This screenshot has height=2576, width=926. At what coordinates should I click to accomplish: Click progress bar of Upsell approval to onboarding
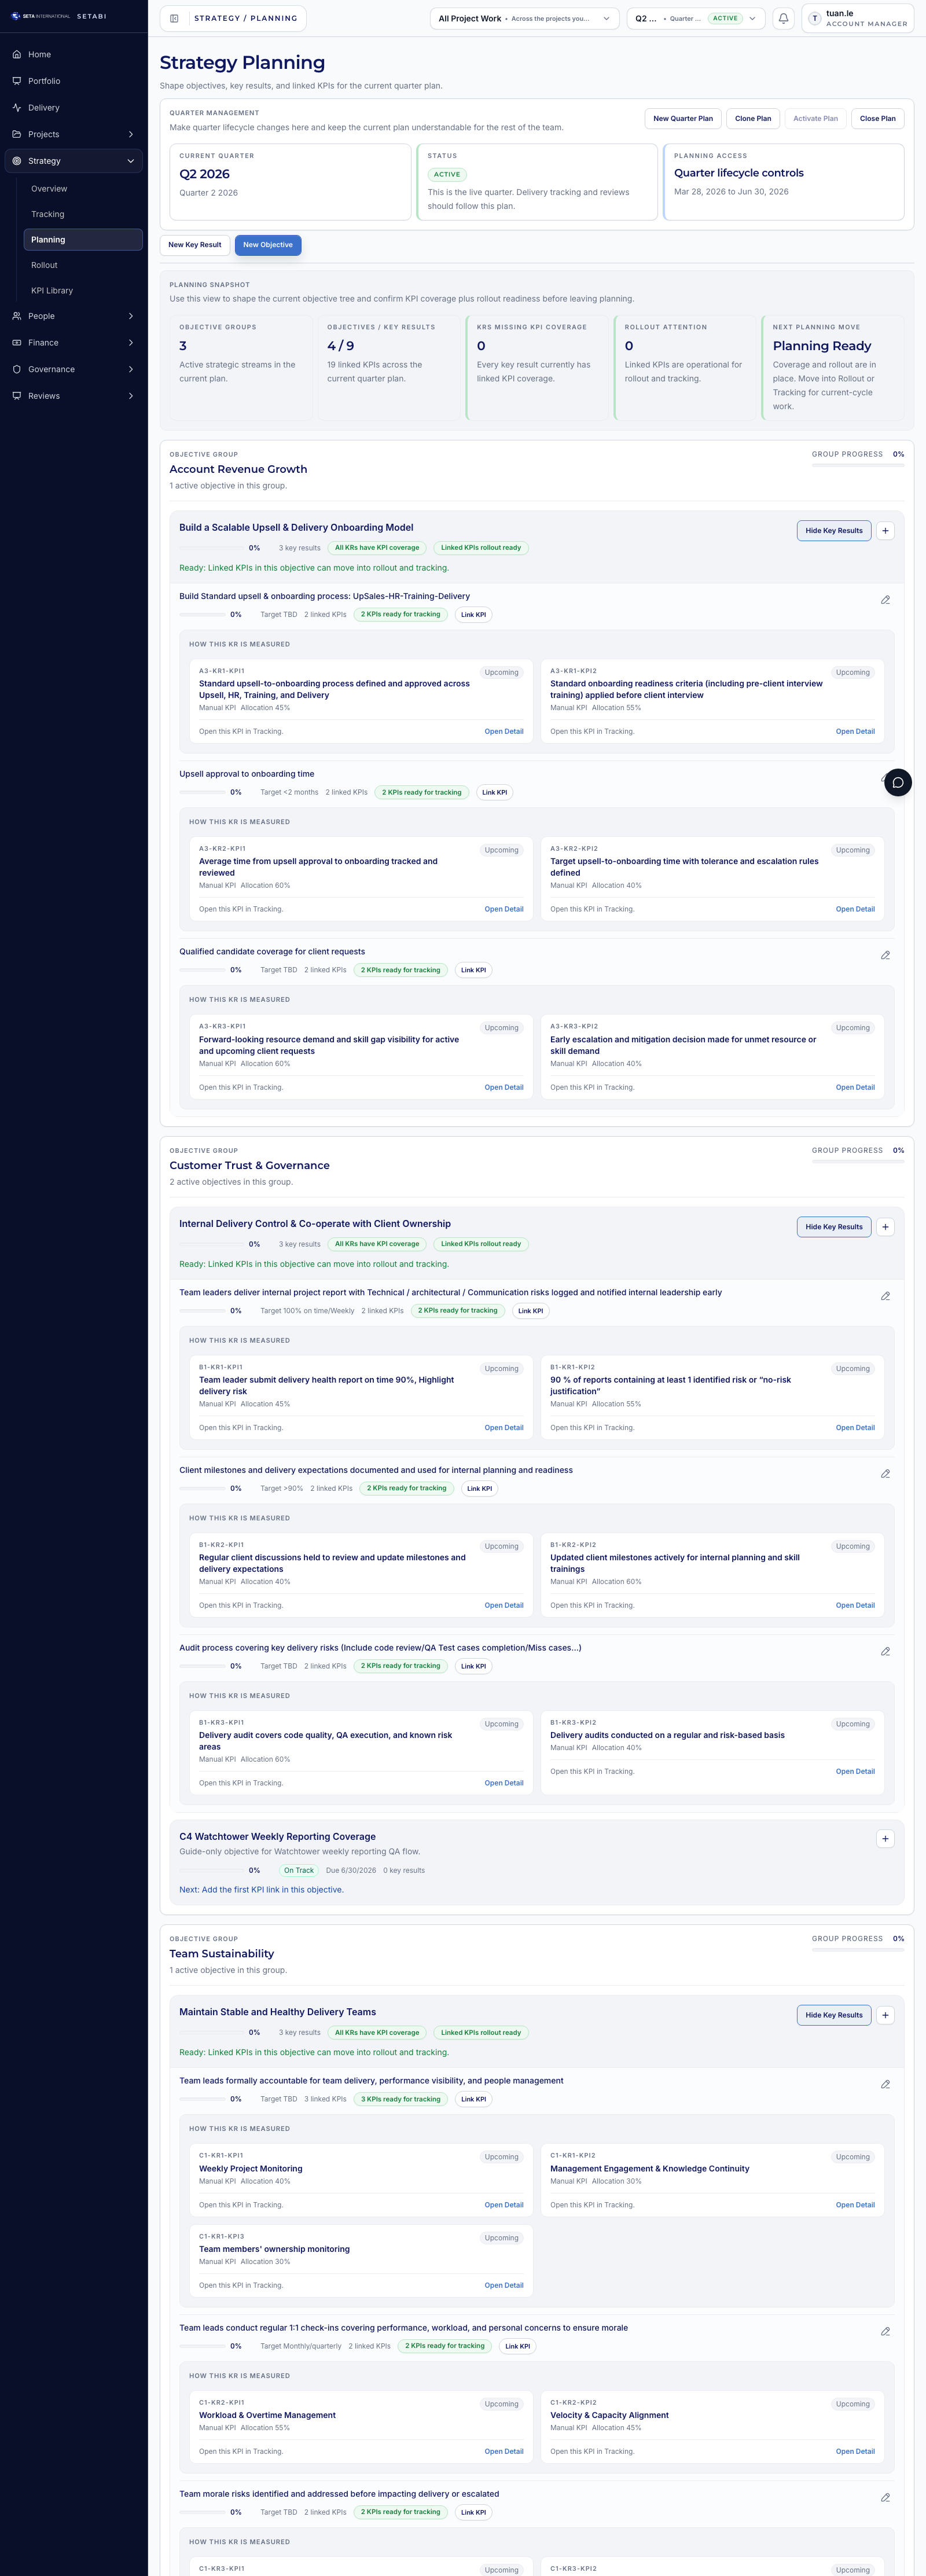[203, 792]
